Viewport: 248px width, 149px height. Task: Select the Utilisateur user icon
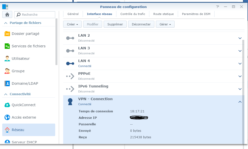[x=7, y=59]
